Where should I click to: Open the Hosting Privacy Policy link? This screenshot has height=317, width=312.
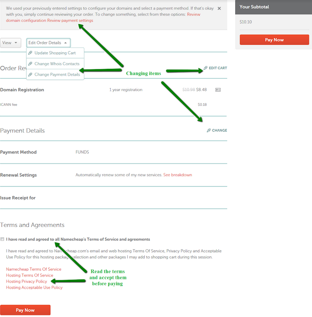pyautogui.click(x=27, y=281)
